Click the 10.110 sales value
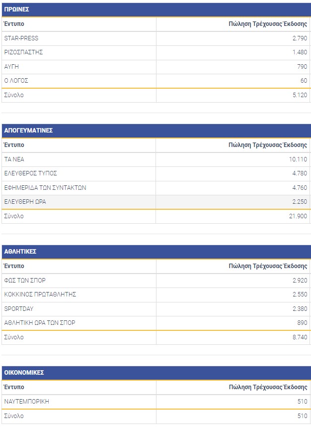 point(299,159)
